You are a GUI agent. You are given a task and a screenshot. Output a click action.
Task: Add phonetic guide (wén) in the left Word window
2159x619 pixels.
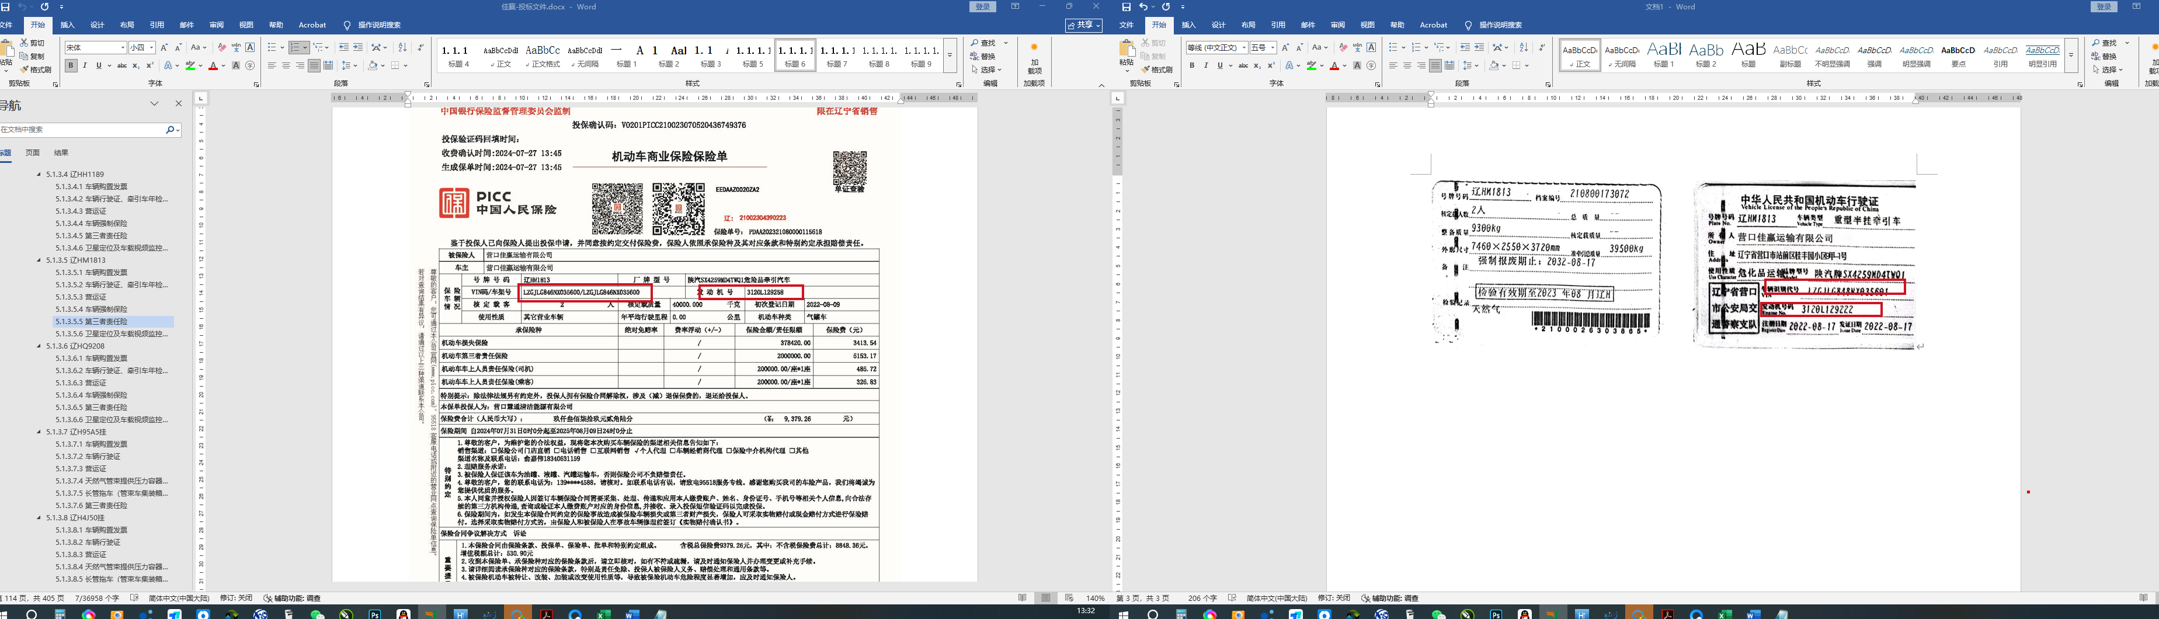tap(237, 48)
